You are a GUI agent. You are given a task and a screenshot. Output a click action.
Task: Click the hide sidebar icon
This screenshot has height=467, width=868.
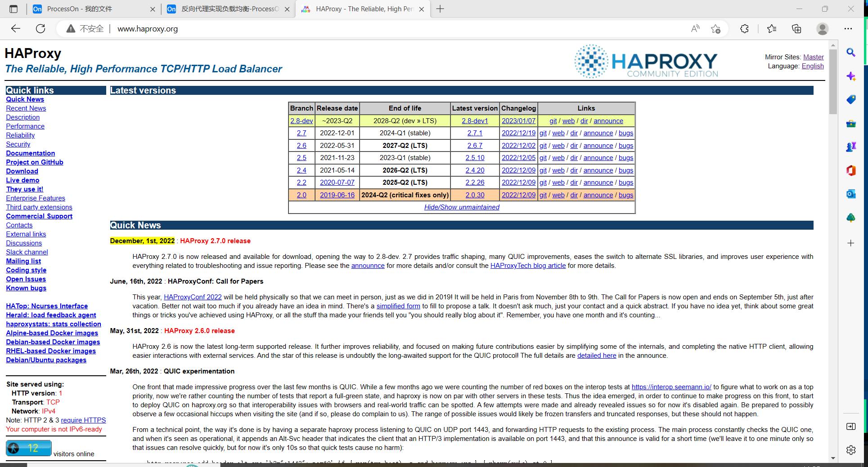851,427
